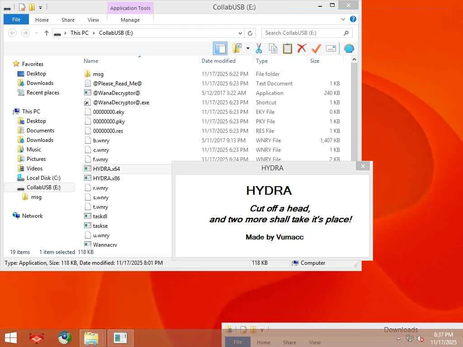
Task: Open the View ribbon tab
Action: pyautogui.click(x=93, y=20)
